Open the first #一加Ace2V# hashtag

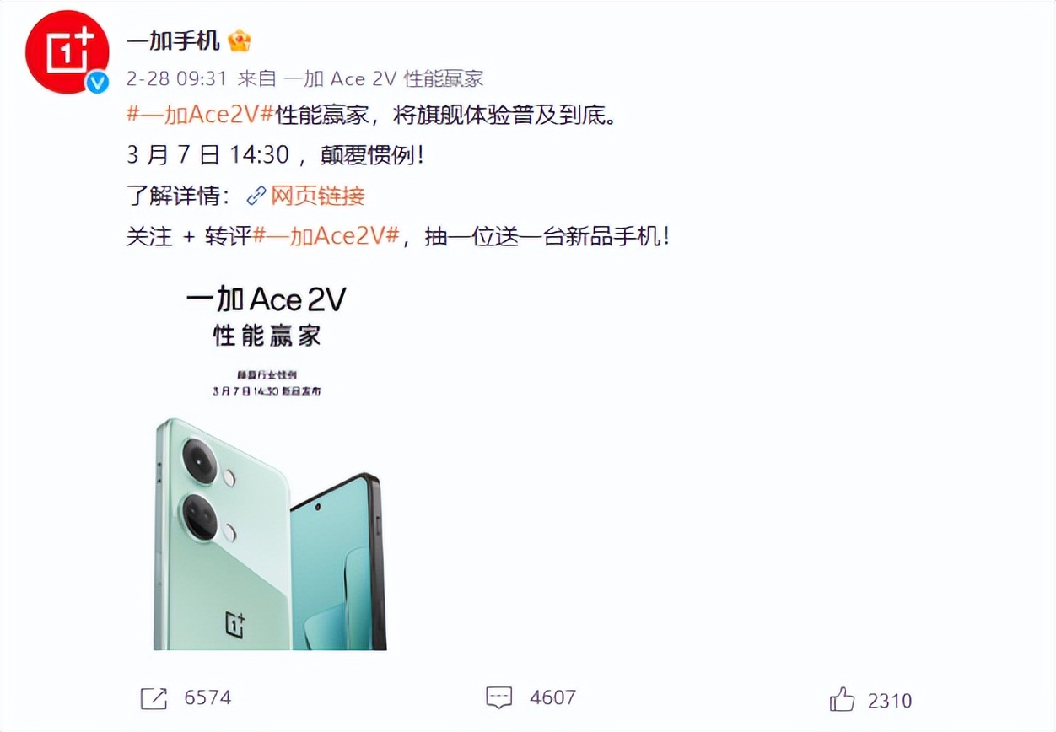pos(202,116)
